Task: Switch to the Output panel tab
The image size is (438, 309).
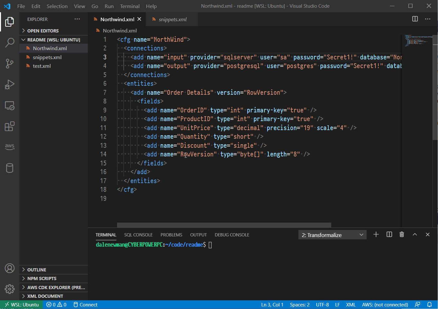Action: 198,235
